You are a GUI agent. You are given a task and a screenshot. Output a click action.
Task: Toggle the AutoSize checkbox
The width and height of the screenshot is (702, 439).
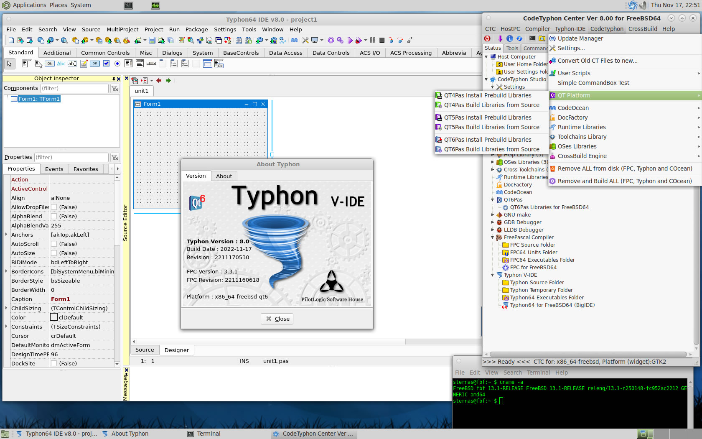click(54, 253)
